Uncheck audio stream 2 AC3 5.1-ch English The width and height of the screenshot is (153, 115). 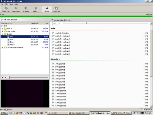[x=53, y=36]
